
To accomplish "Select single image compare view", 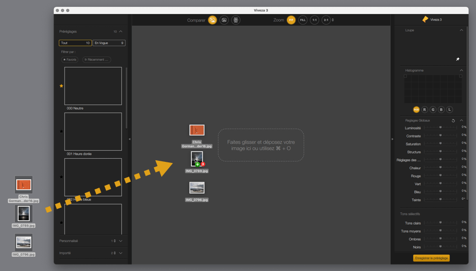I will click(x=213, y=20).
